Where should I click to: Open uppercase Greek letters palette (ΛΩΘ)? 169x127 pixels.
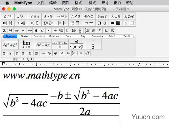point(129,17)
